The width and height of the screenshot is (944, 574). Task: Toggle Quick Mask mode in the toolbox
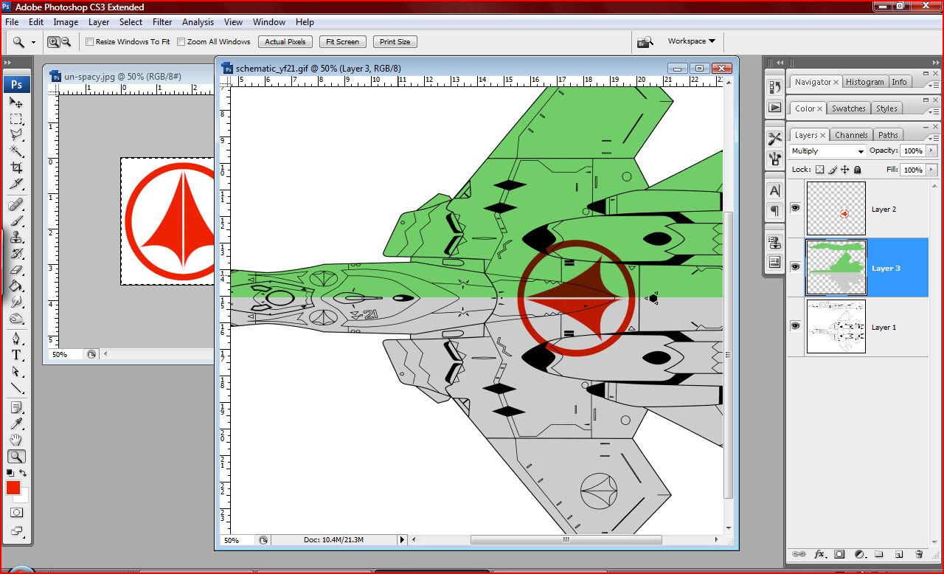tap(16, 512)
